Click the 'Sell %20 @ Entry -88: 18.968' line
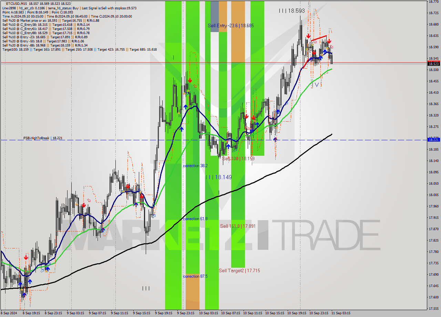Viewport: 441px width, 317px height. 45,45
